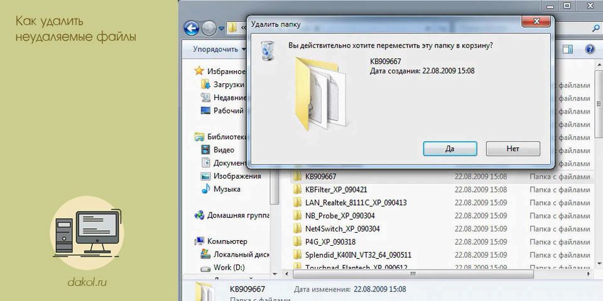The width and height of the screenshot is (603, 301).
Task: Open recent locations dropdown arrow
Action: (x=221, y=29)
